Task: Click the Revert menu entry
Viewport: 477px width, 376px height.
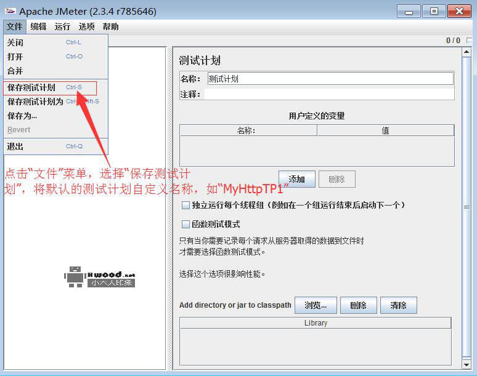Action: (x=56, y=130)
